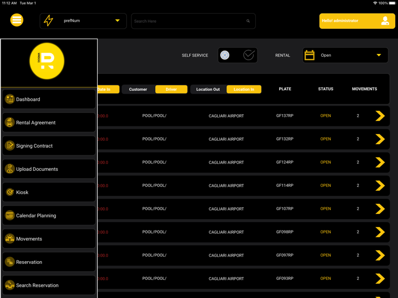The width and height of the screenshot is (398, 298).
Task: Click the lightning bolt icon
Action: pyautogui.click(x=48, y=20)
